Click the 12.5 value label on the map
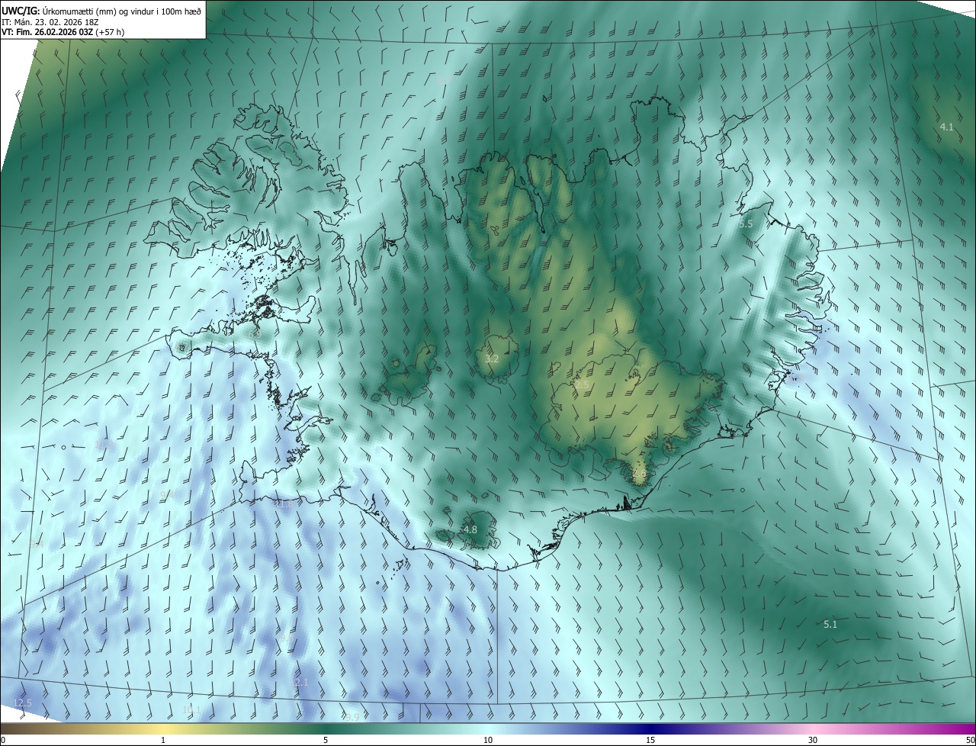 (23, 703)
